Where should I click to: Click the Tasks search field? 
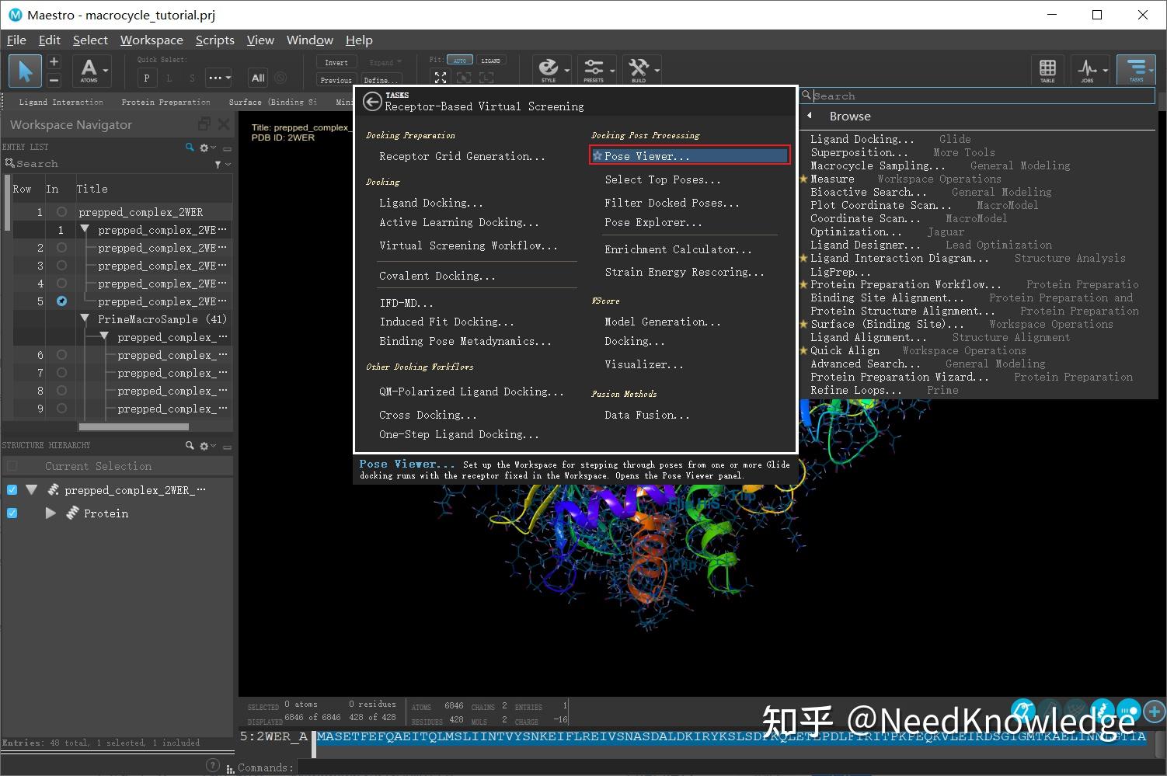coord(979,96)
